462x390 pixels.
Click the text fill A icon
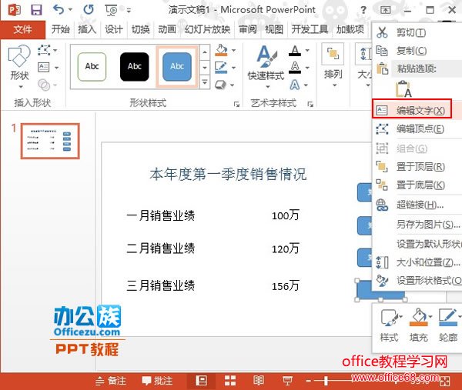pyautogui.click(x=295, y=51)
